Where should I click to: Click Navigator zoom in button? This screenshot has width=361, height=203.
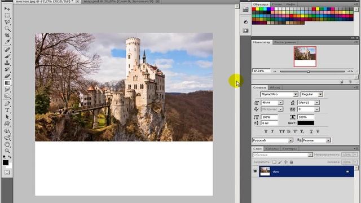[350, 71]
